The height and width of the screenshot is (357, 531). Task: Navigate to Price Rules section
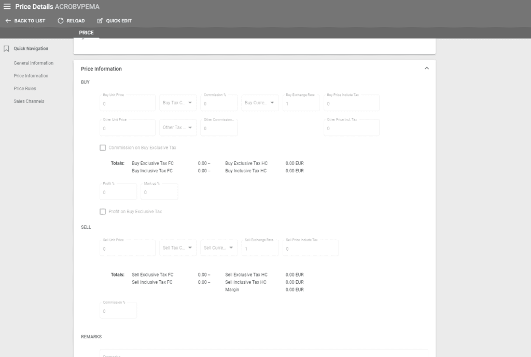click(25, 88)
